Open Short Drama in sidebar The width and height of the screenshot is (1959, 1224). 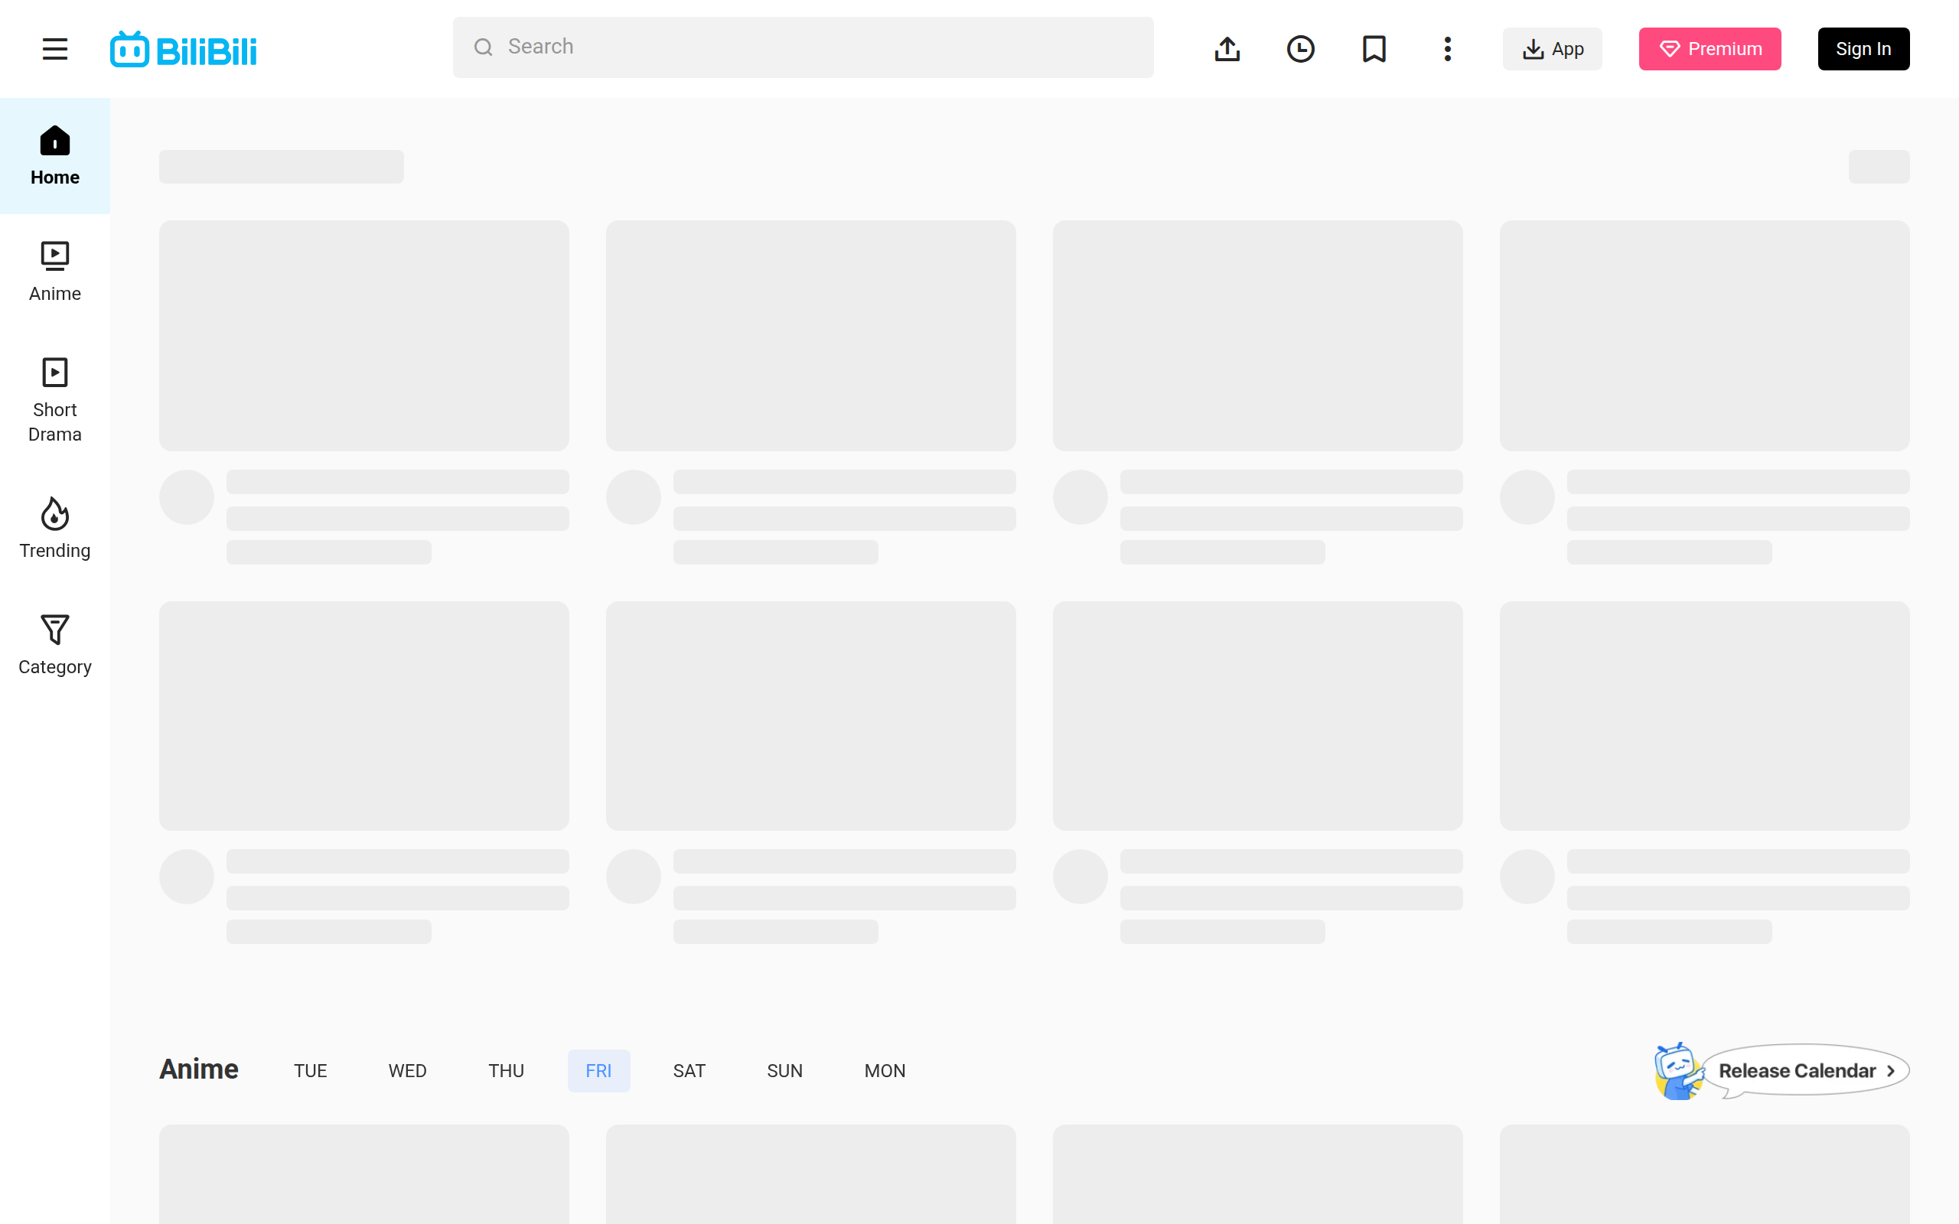(54, 400)
